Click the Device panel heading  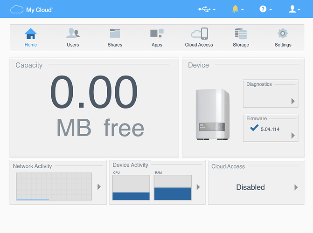coord(198,65)
